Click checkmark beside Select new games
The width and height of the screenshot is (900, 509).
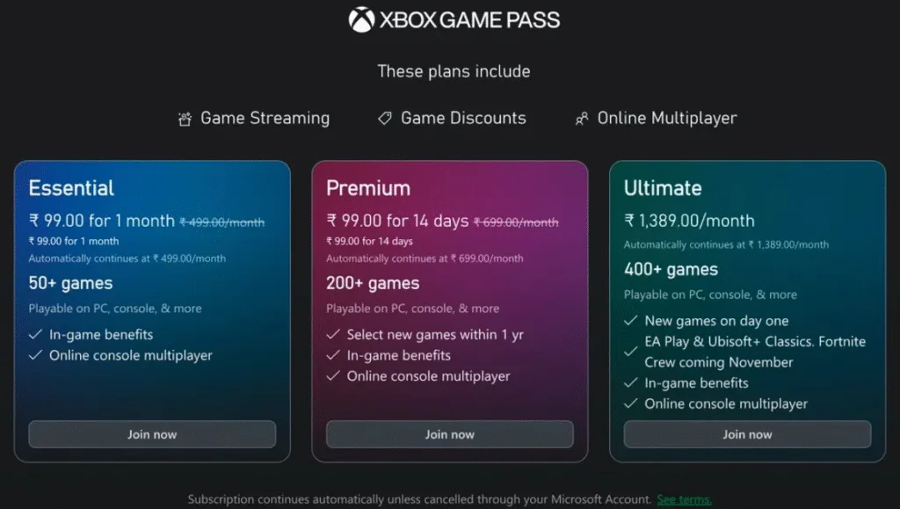tap(333, 335)
